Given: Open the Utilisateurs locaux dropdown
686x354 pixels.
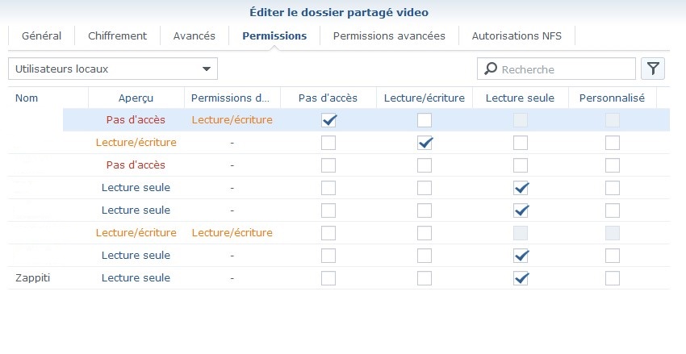Looking at the screenshot, I should 113,69.
